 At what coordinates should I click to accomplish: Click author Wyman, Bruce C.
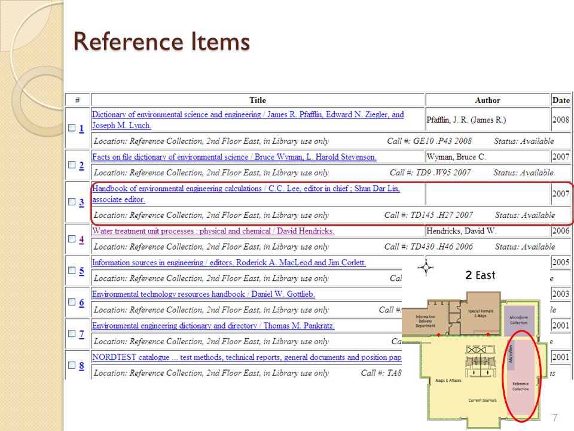point(456,157)
